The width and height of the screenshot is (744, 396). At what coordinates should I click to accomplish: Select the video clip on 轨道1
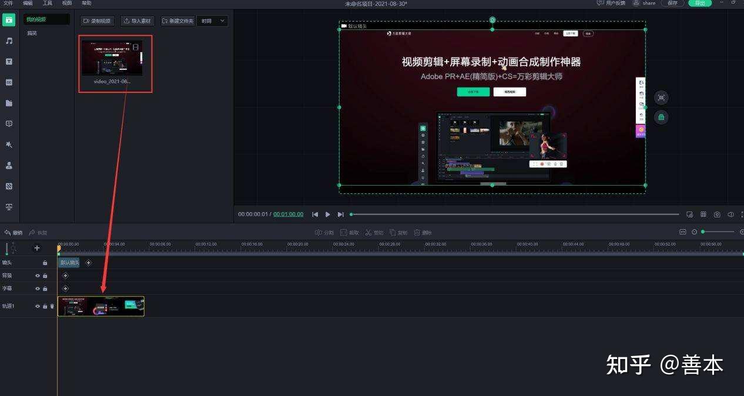coord(101,306)
